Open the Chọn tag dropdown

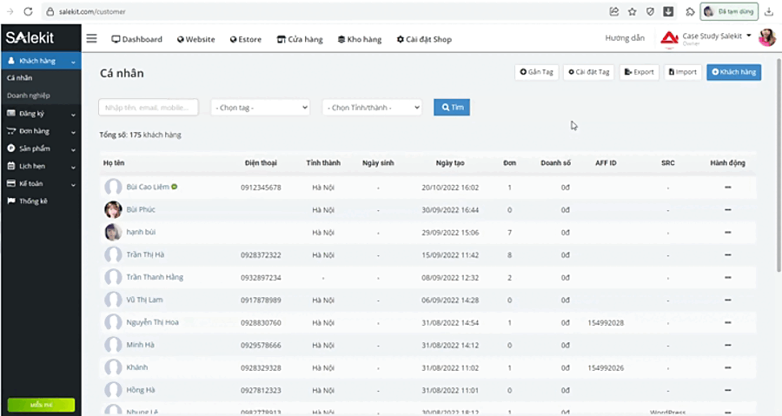coord(261,107)
